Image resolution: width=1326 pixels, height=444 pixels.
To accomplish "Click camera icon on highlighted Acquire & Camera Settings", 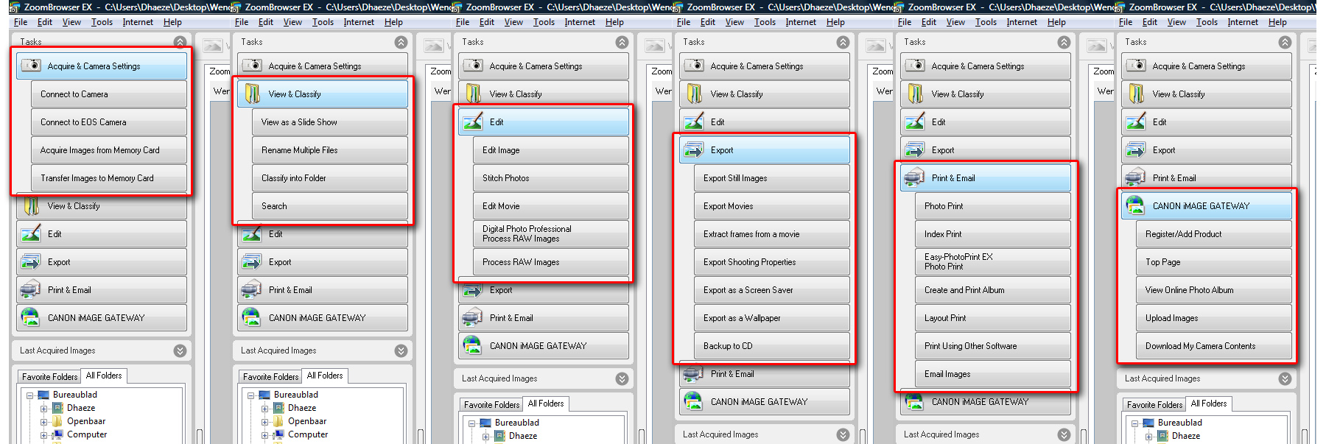I will (x=31, y=66).
